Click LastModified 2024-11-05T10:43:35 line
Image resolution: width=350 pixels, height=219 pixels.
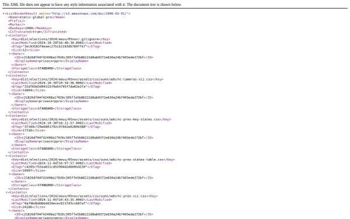(x=62, y=200)
